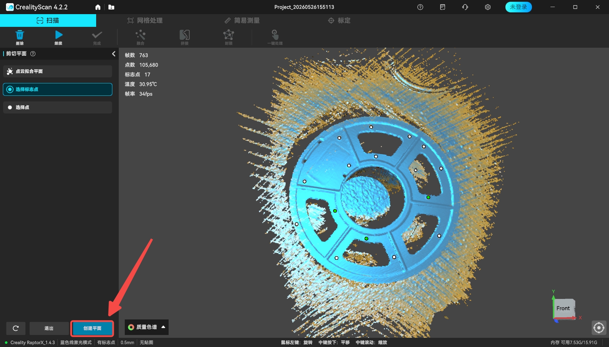Open the settings gear icon
Image resolution: width=609 pixels, height=347 pixels.
488,7
